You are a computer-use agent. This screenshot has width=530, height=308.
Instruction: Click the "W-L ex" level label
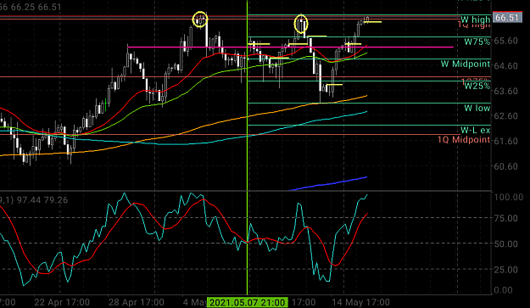pos(475,130)
